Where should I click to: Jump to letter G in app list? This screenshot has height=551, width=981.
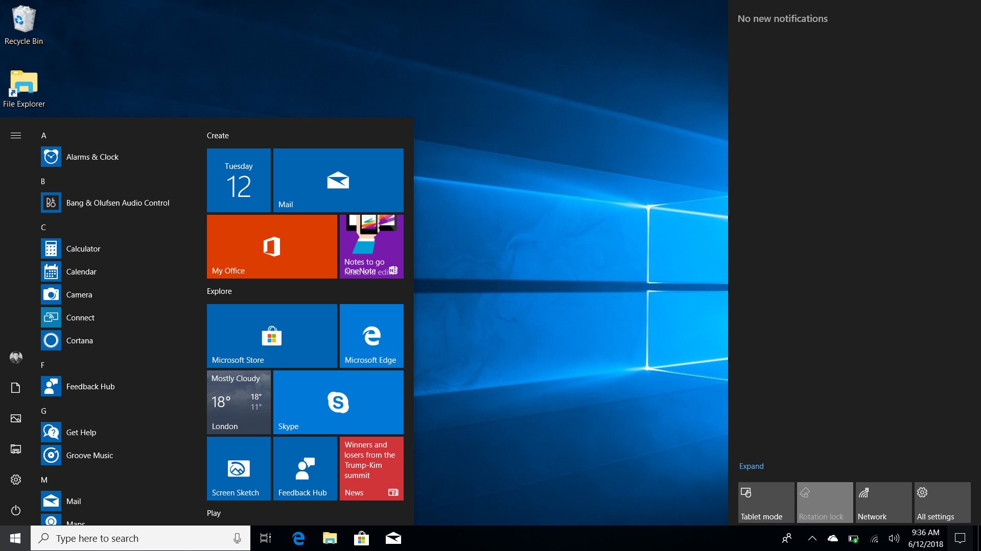tap(43, 411)
